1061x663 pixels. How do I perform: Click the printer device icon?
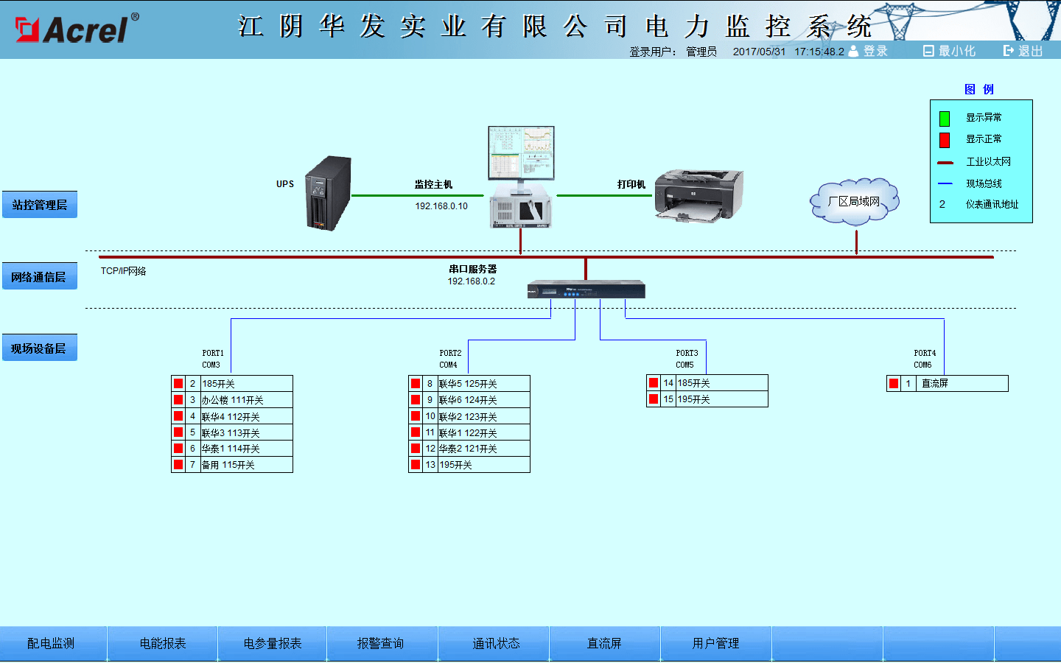(x=698, y=195)
